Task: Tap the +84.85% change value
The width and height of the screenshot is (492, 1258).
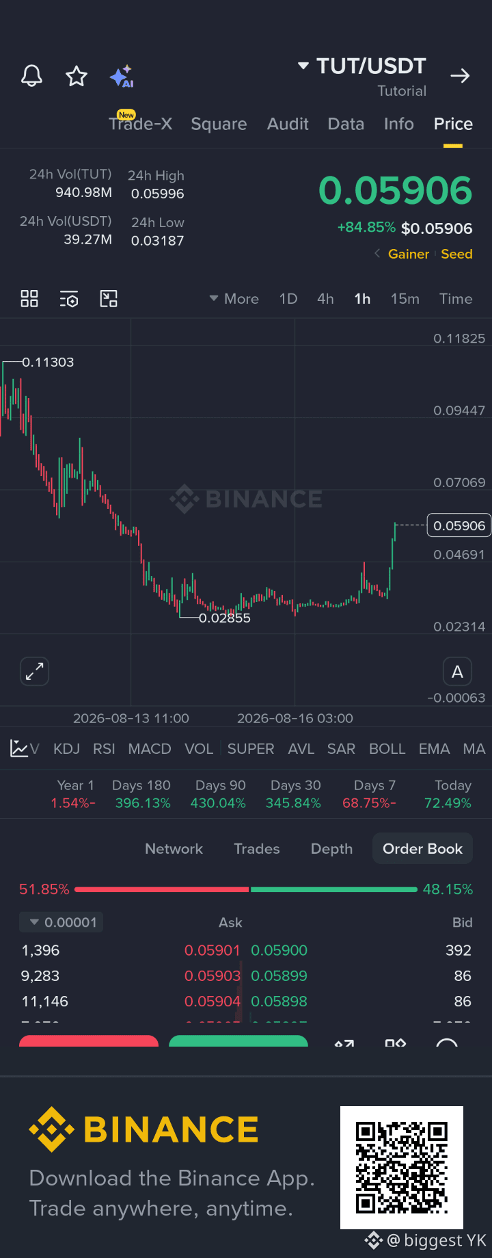Action: click(x=366, y=227)
